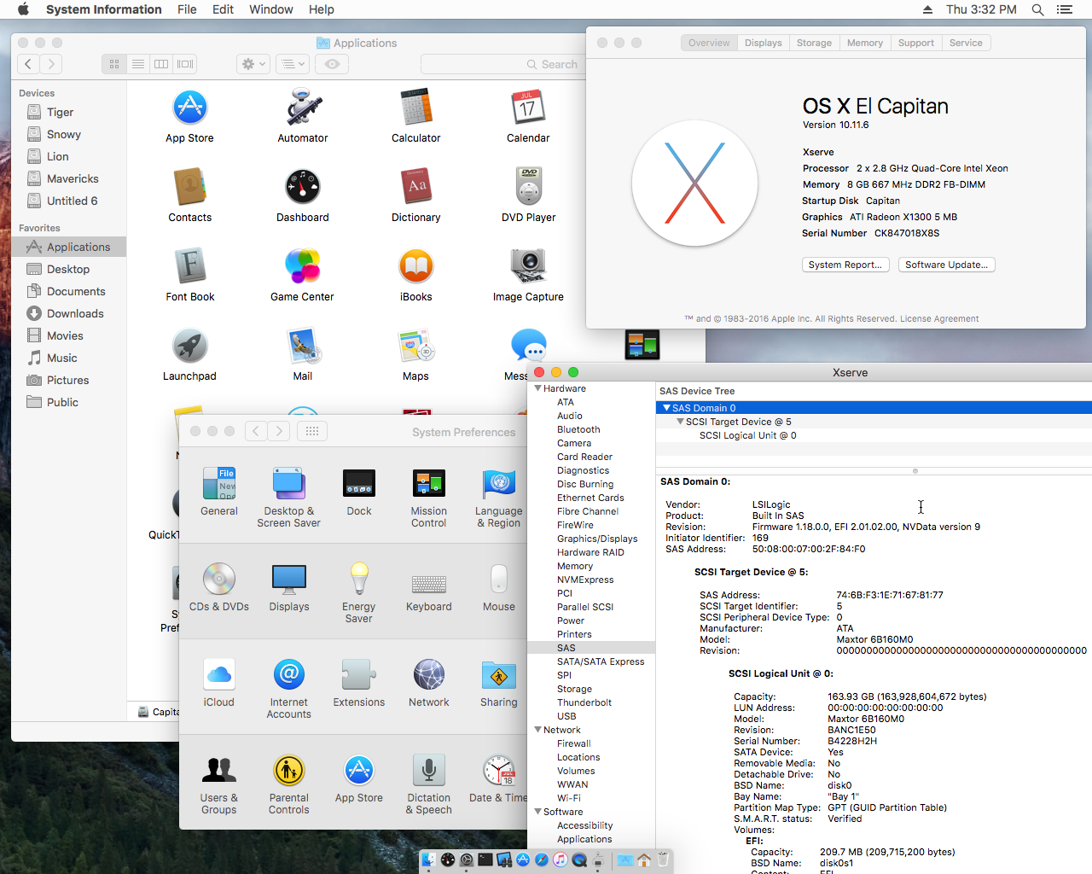Open Trash in the Dock
1092x874 pixels.
[x=663, y=859]
